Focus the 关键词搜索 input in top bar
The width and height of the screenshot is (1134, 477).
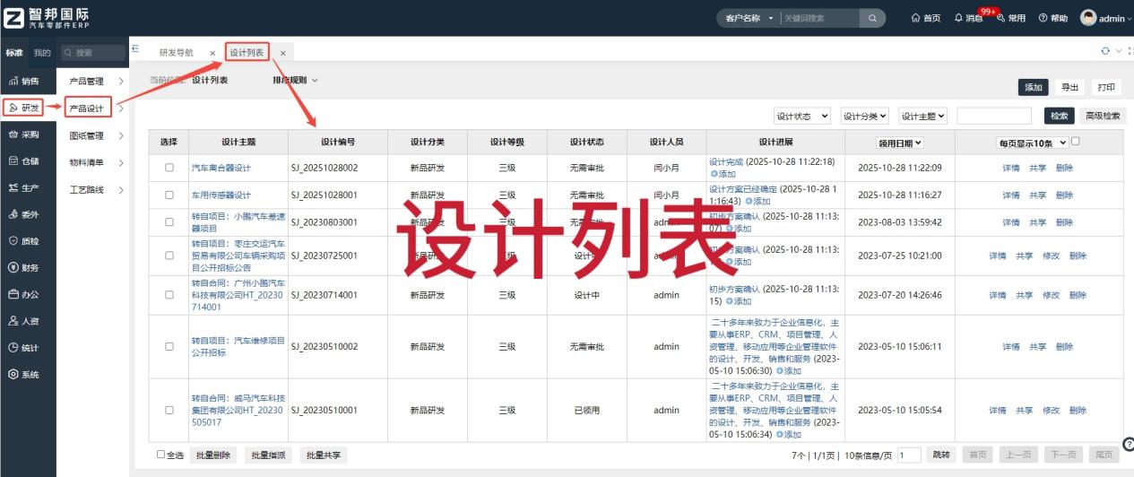(x=819, y=18)
